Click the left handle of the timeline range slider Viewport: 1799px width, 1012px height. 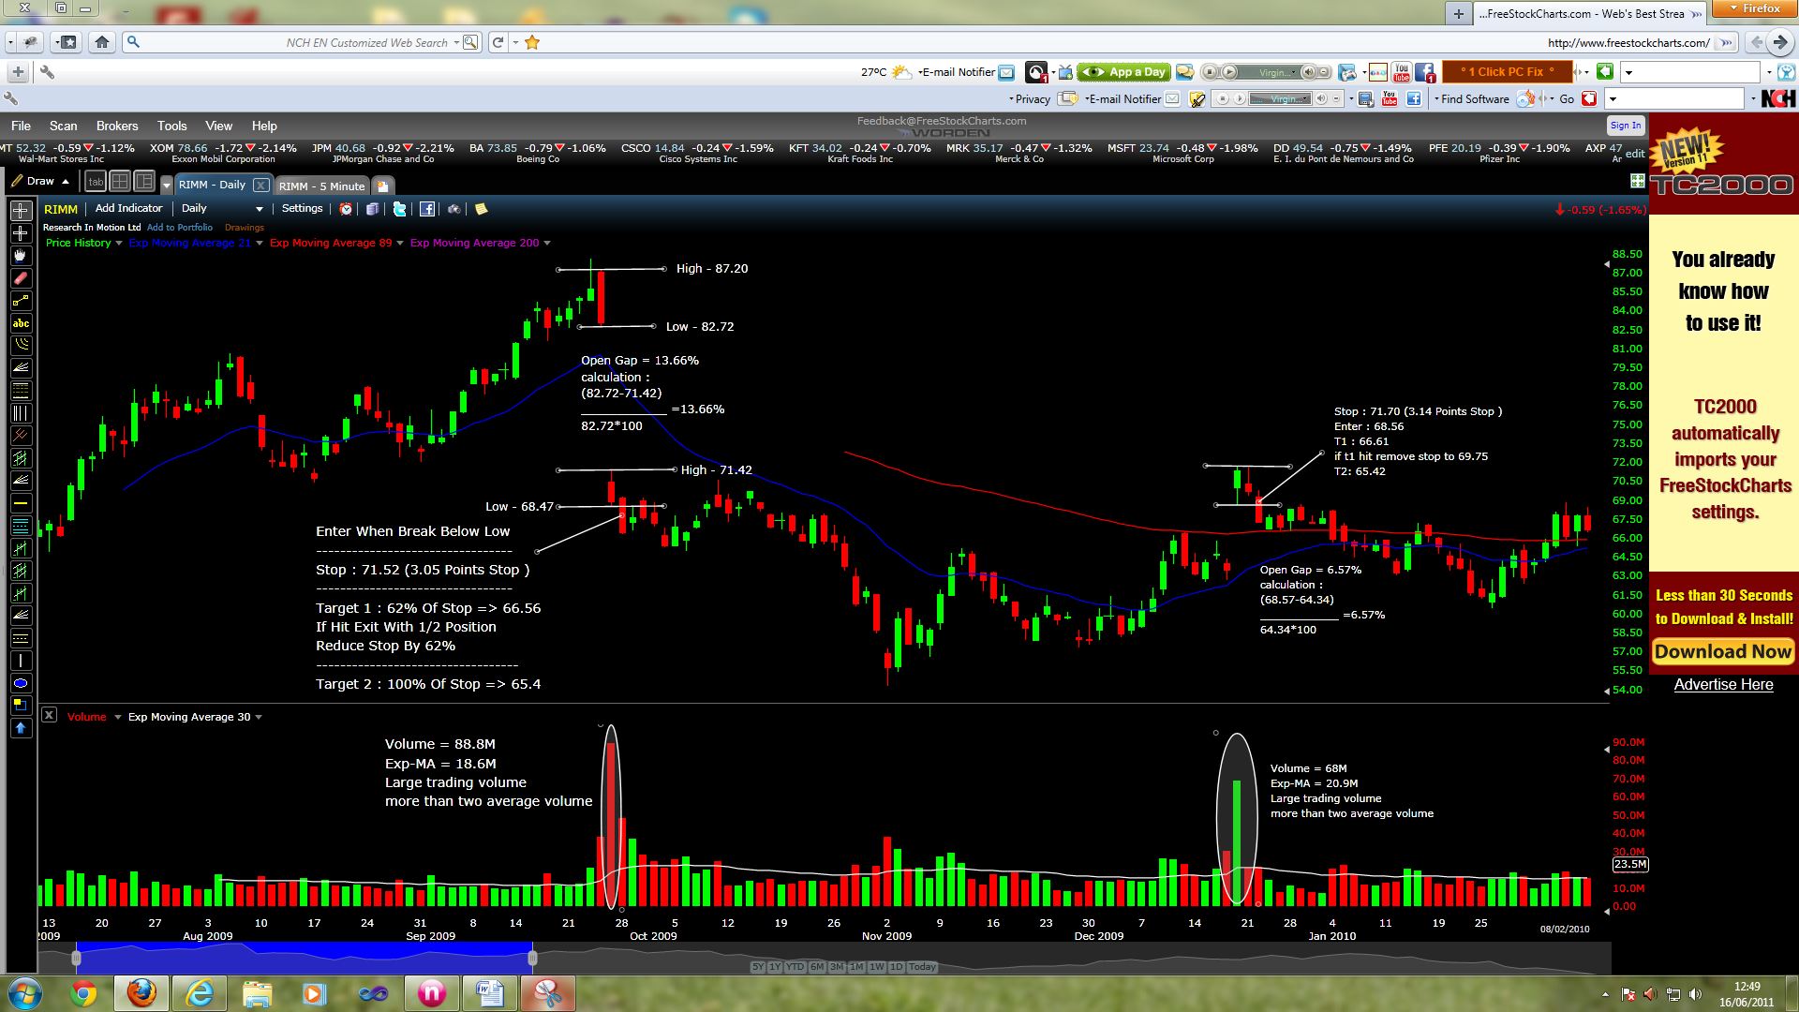(x=76, y=958)
